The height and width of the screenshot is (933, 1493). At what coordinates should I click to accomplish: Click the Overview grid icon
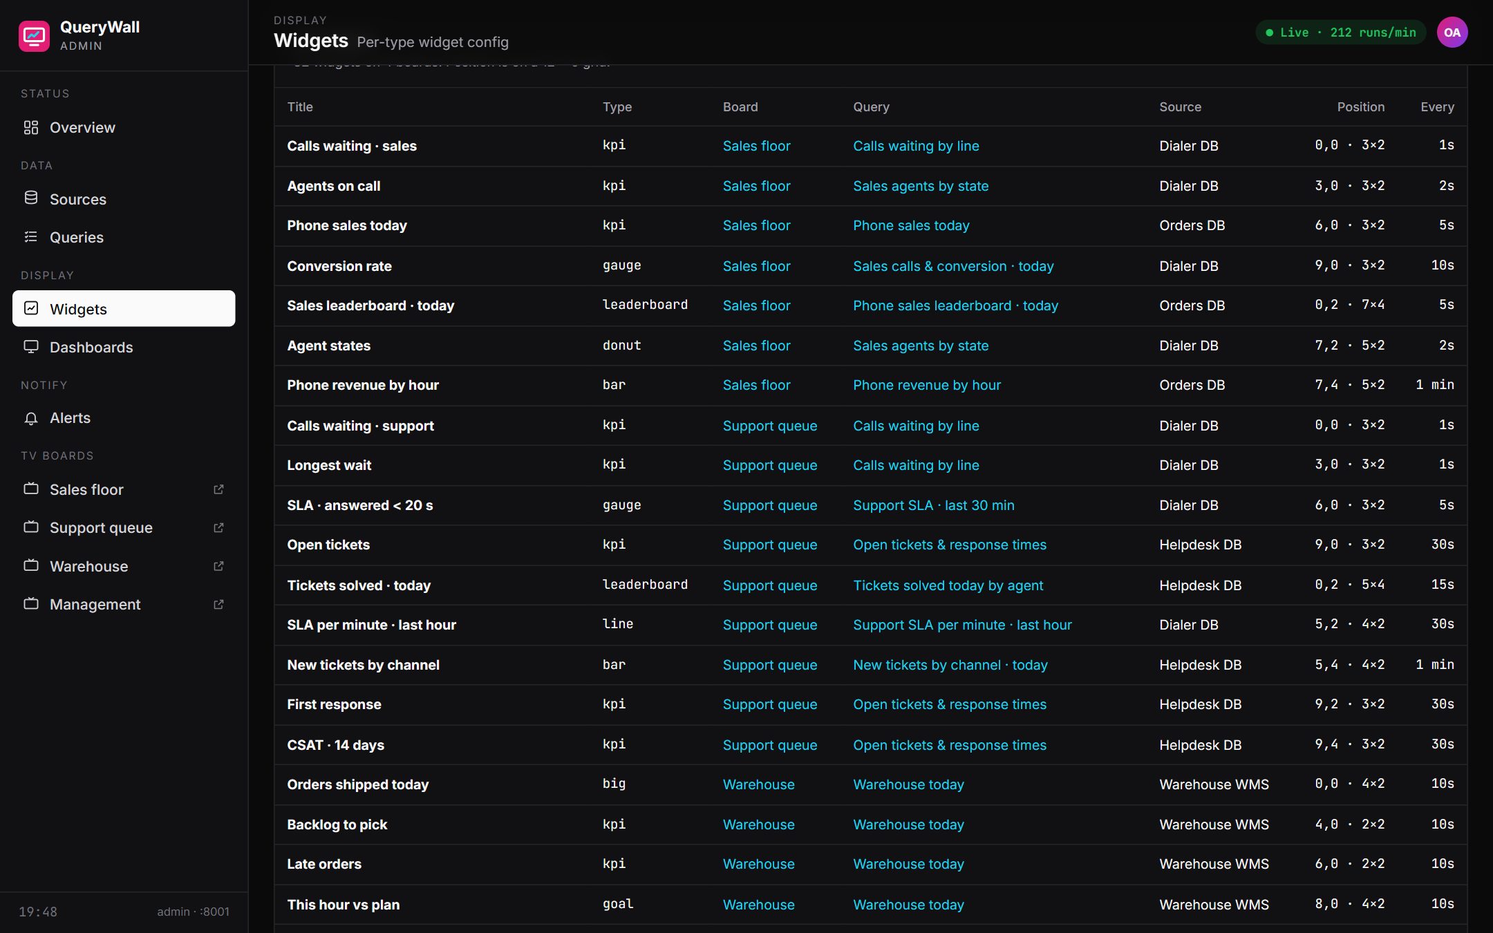[x=31, y=127]
